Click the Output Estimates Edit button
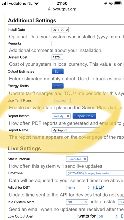This screenshot has height=220, width=124. [x=58, y=71]
